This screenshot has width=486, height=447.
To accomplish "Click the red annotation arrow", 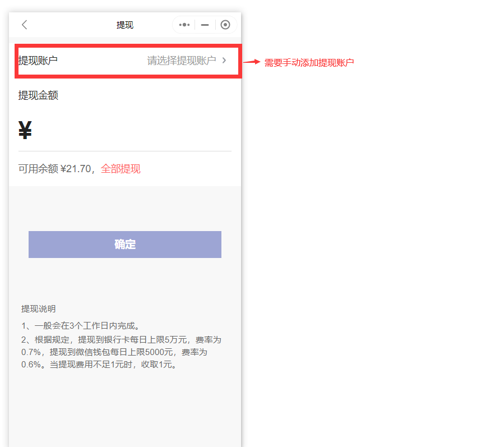I will pos(252,62).
